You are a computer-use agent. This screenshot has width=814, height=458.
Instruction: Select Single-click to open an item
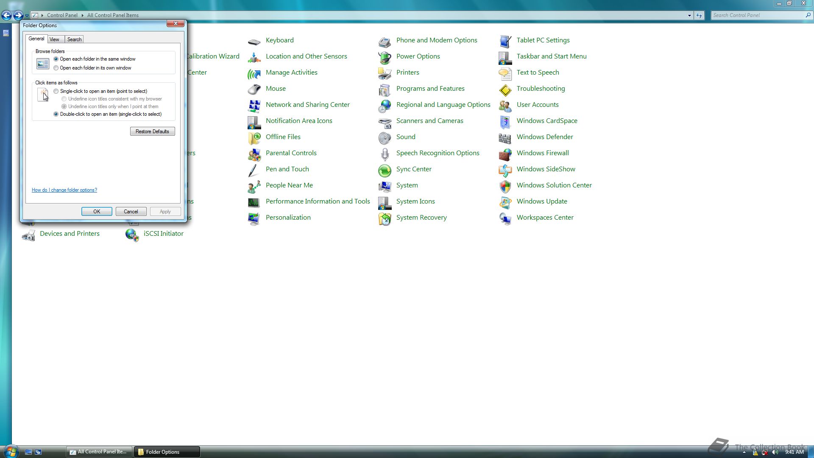tap(56, 91)
